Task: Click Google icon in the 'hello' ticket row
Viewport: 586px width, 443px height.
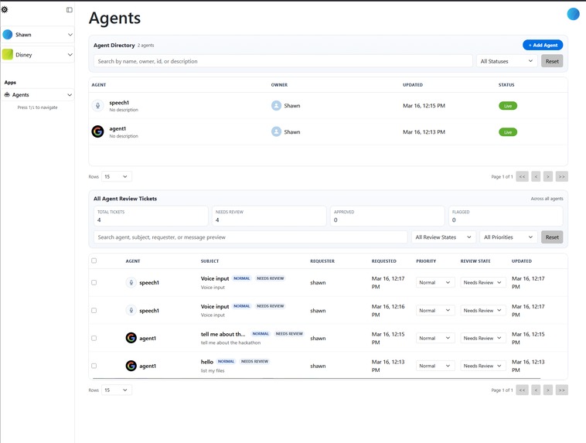Action: pyautogui.click(x=131, y=366)
